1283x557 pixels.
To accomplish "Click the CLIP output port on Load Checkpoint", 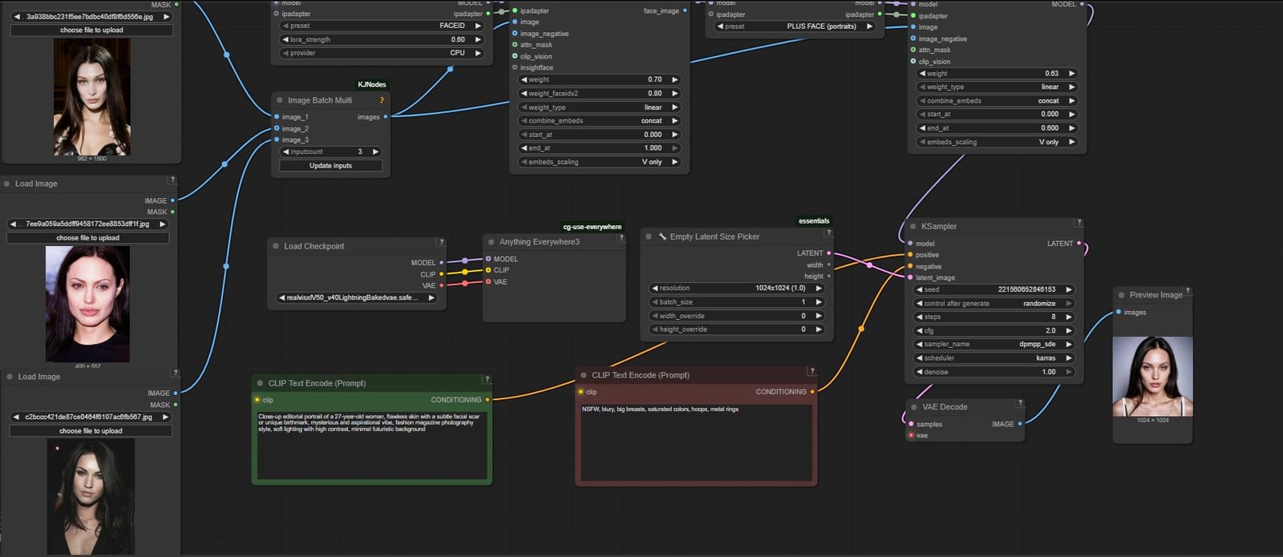I will (442, 274).
